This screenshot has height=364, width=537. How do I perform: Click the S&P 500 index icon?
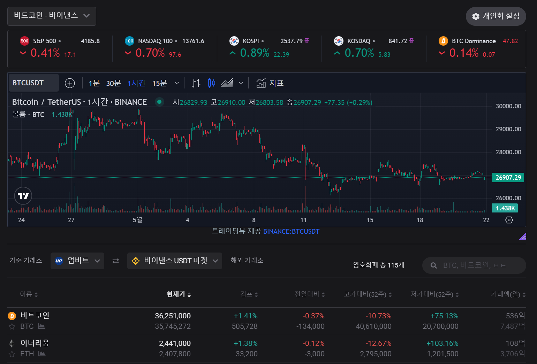tap(24, 41)
